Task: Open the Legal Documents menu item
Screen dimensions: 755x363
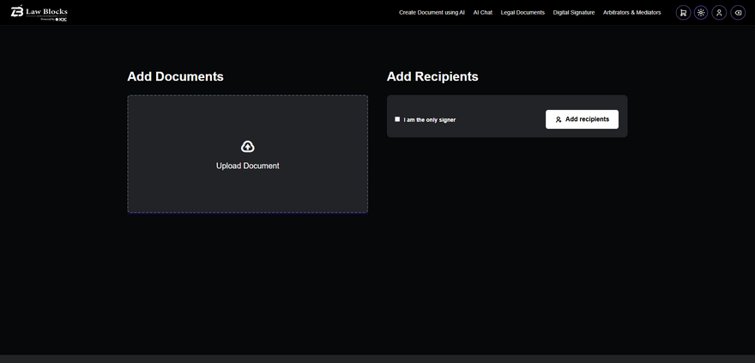Action: coord(522,13)
